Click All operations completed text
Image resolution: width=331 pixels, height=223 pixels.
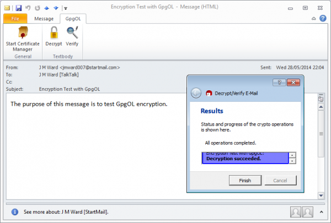click(x=231, y=143)
